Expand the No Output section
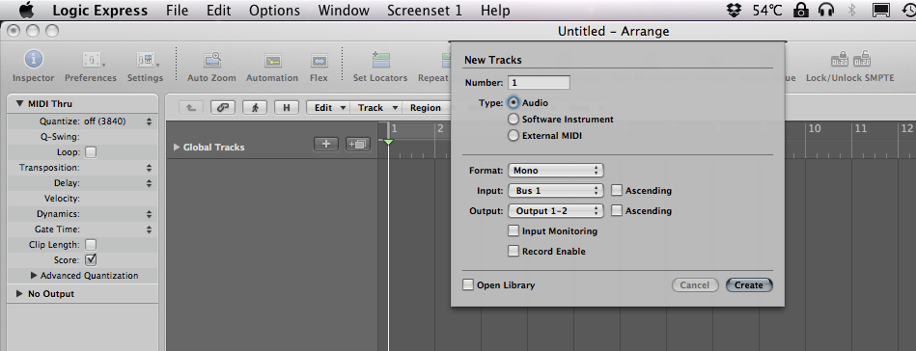 pyautogui.click(x=20, y=294)
